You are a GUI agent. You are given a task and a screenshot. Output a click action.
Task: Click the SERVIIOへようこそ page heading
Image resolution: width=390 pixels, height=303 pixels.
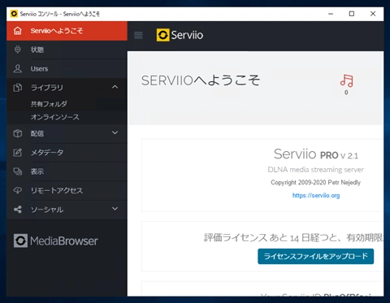coord(201,80)
